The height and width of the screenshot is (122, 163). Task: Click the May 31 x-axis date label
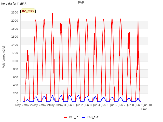[x=63, y=105]
